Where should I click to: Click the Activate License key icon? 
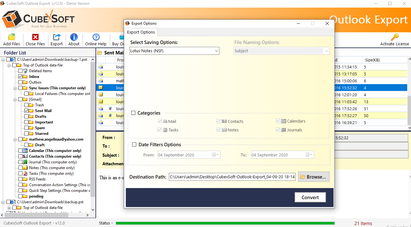pyautogui.click(x=394, y=37)
